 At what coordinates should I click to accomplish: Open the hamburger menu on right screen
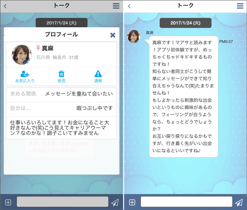tap(240, 6)
